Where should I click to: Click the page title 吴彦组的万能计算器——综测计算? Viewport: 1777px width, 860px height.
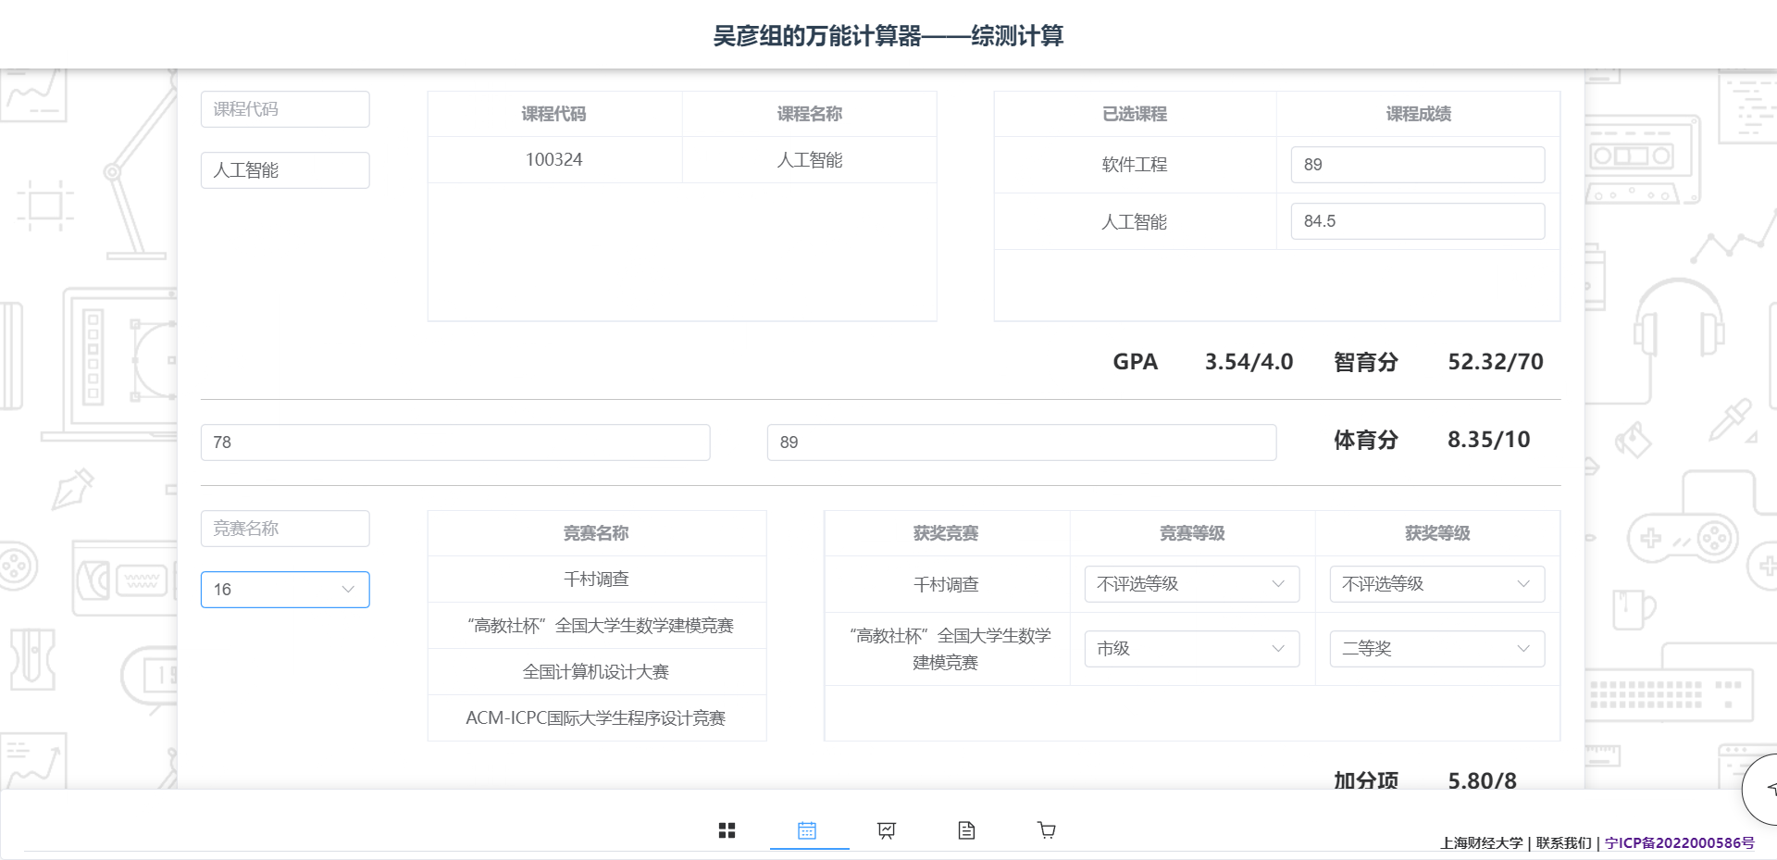pos(888,36)
